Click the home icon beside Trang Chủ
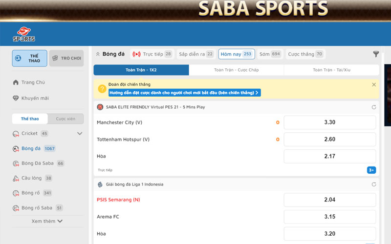The height and width of the screenshot is (244, 391). tap(16, 82)
